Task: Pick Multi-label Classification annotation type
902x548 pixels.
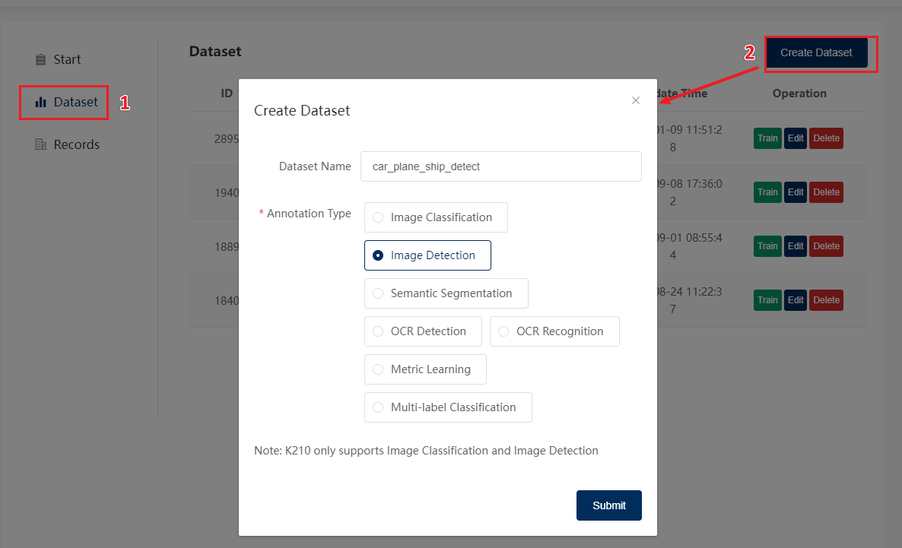Action: point(448,407)
